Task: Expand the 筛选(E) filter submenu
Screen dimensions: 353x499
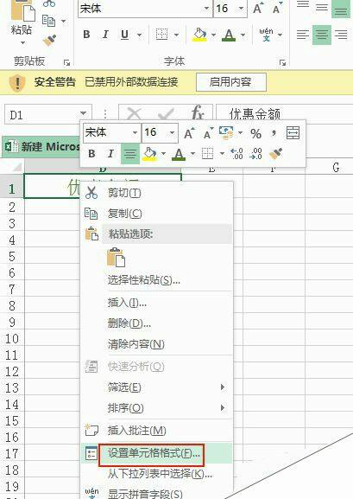Action: [x=157, y=387]
